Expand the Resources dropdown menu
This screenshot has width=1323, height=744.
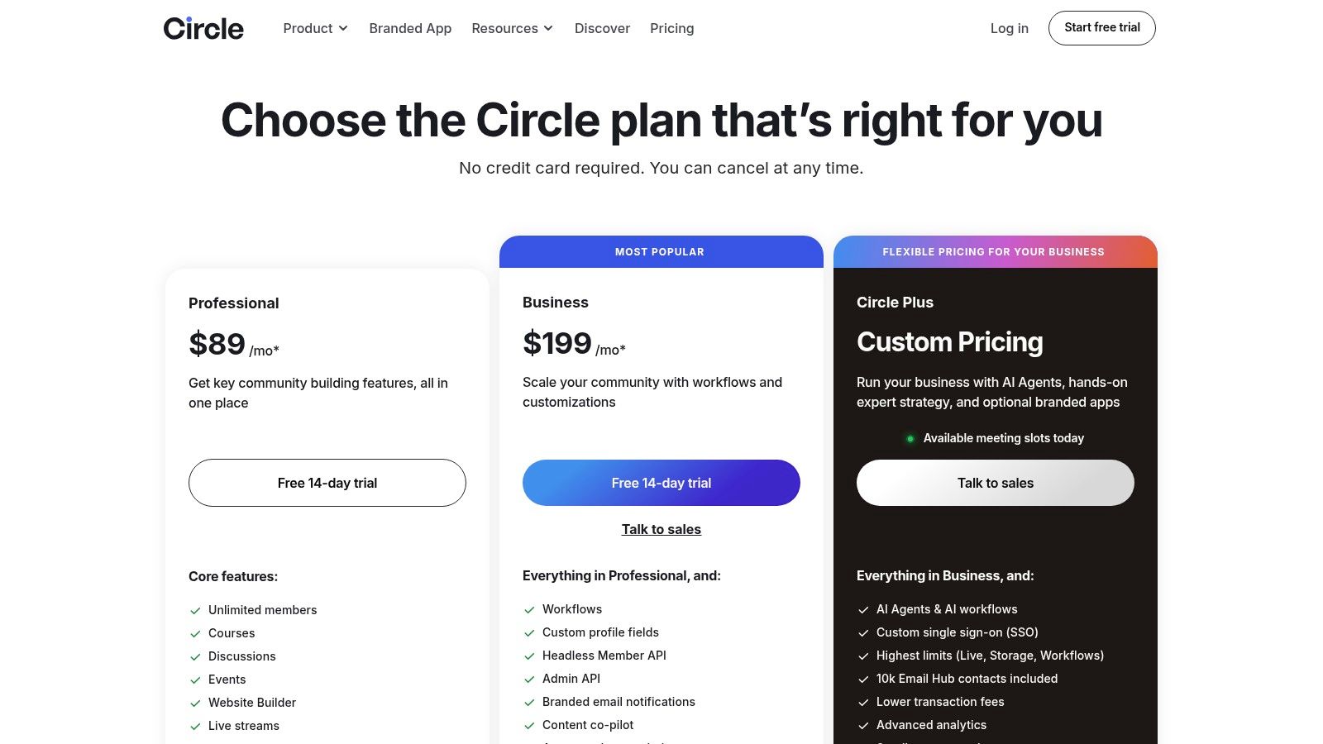click(511, 28)
